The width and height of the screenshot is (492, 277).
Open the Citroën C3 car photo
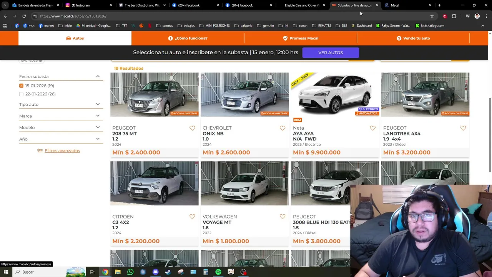[155, 184]
